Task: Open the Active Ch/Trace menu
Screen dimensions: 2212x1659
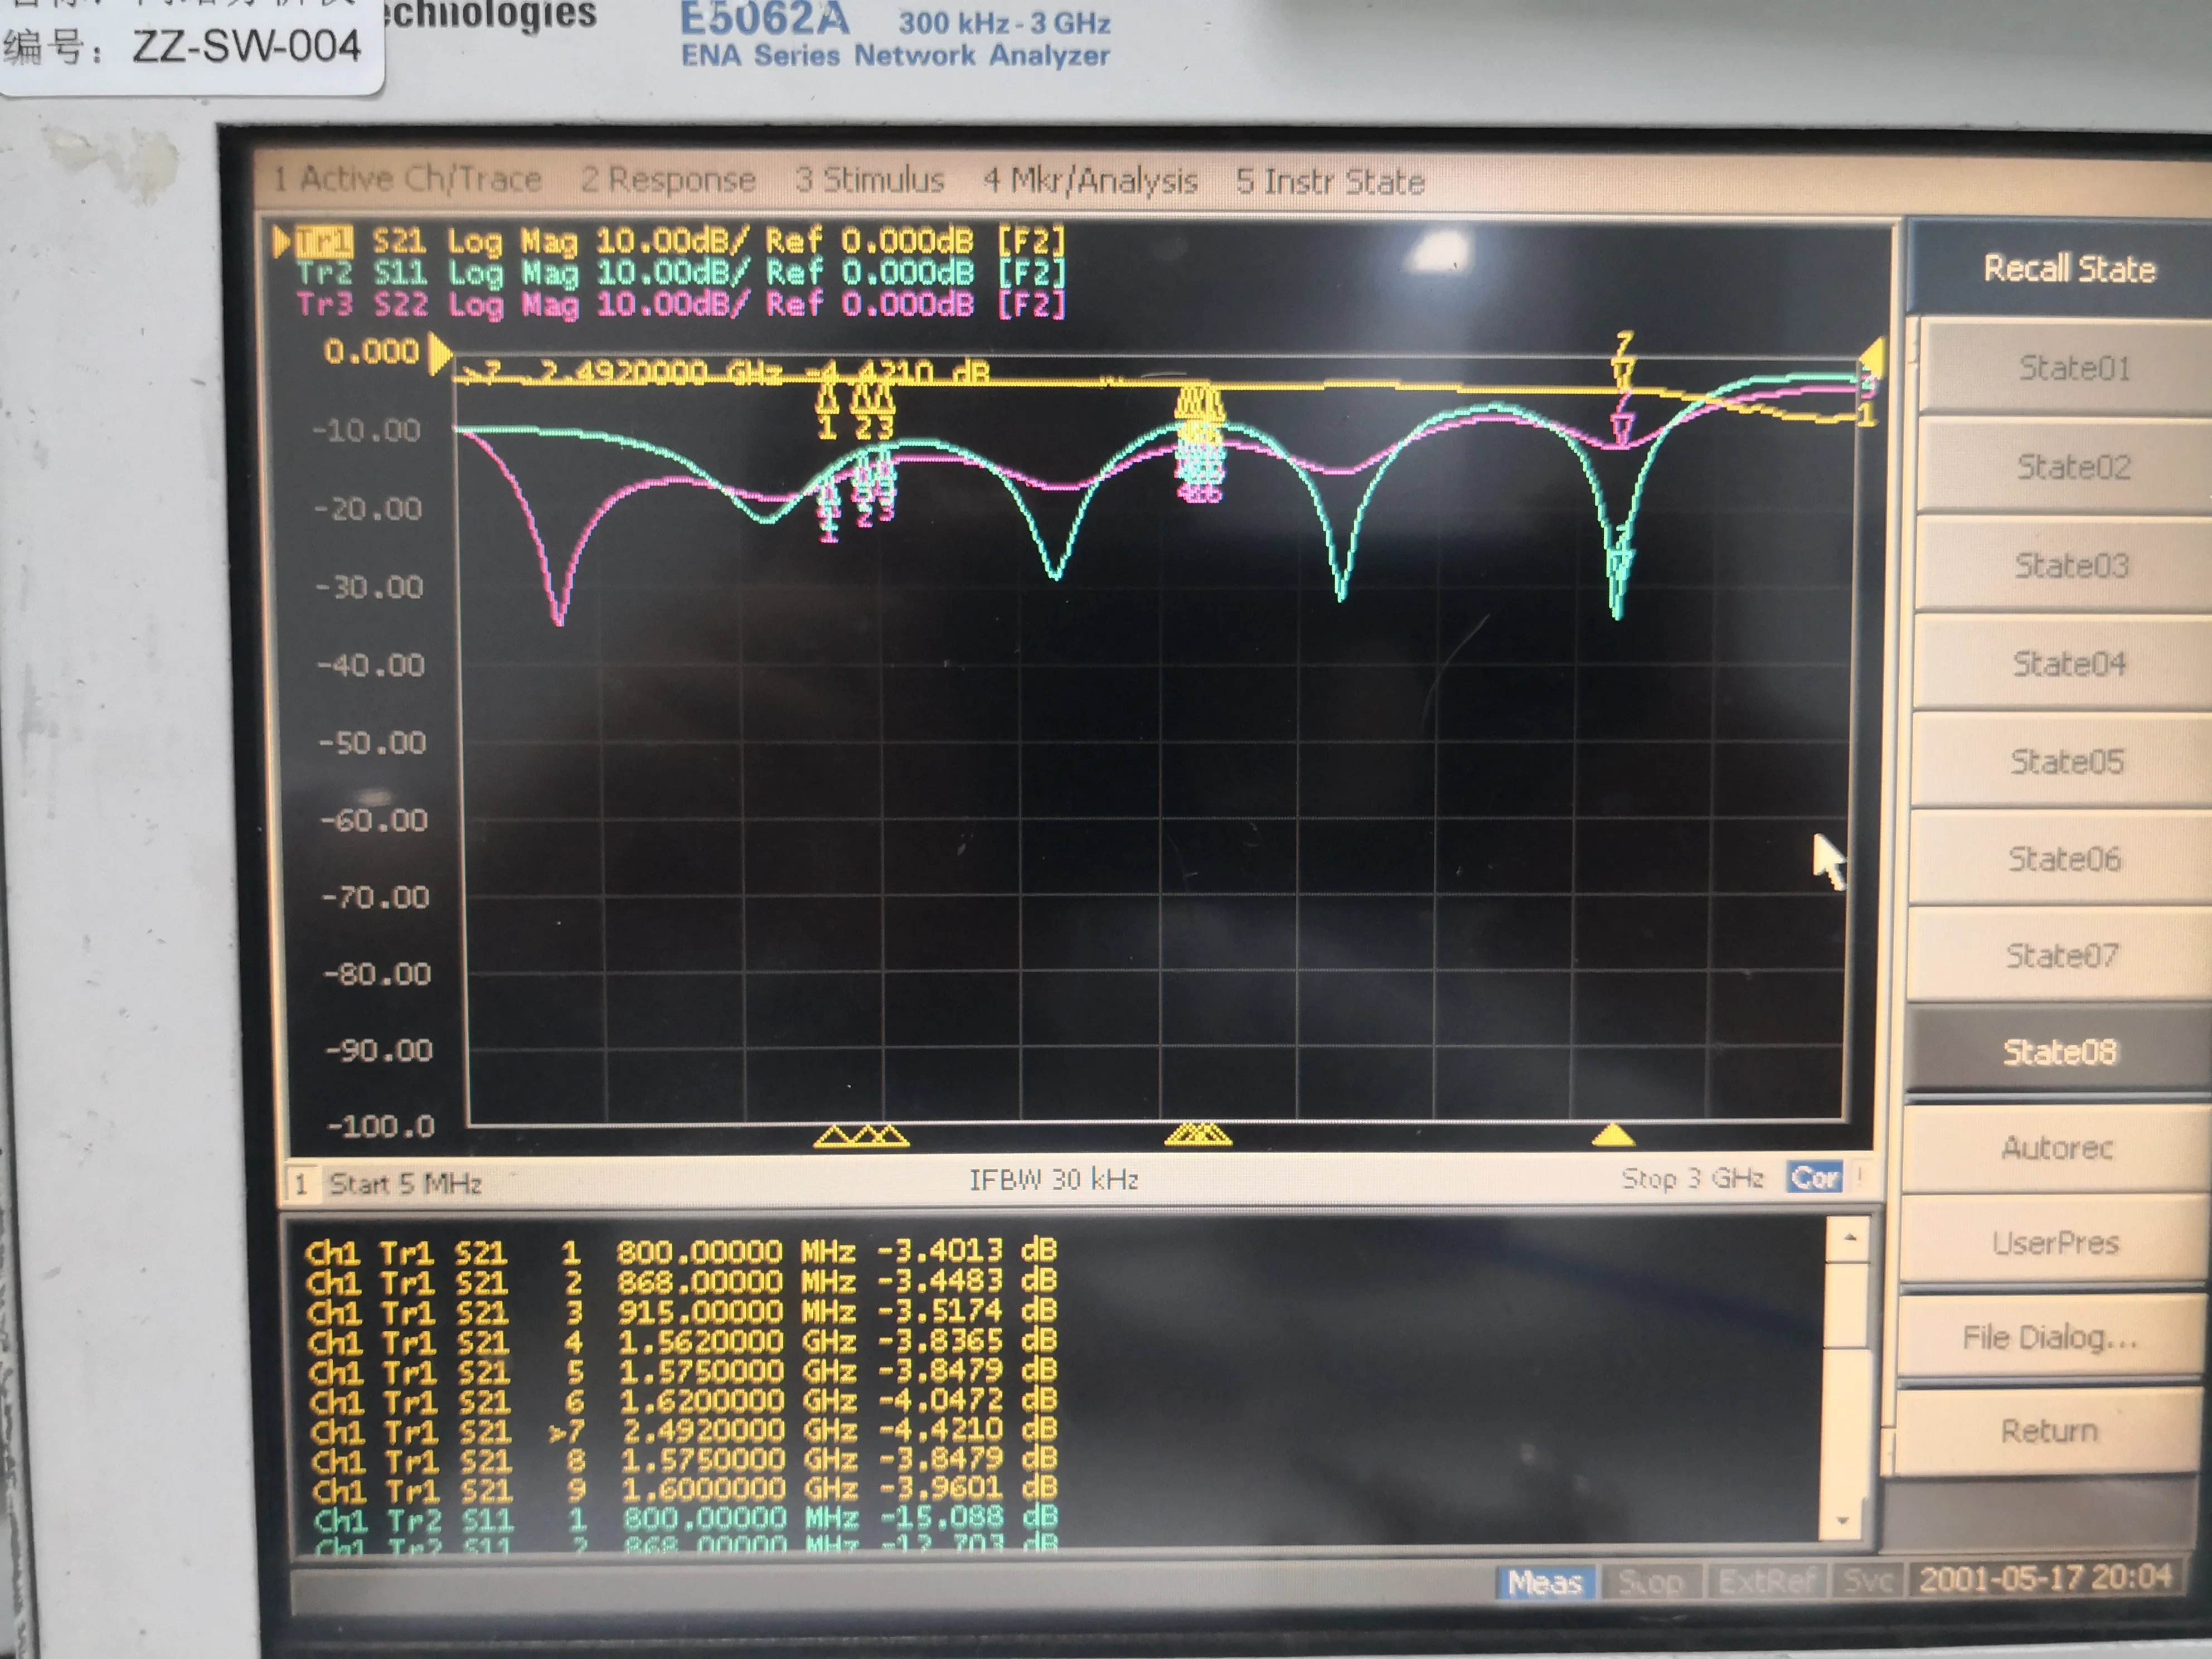Action: click(408, 179)
